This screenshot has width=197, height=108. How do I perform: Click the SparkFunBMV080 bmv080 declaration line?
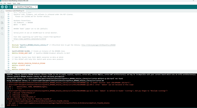[x=39, y=51]
